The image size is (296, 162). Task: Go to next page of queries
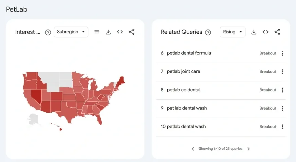click(249, 149)
